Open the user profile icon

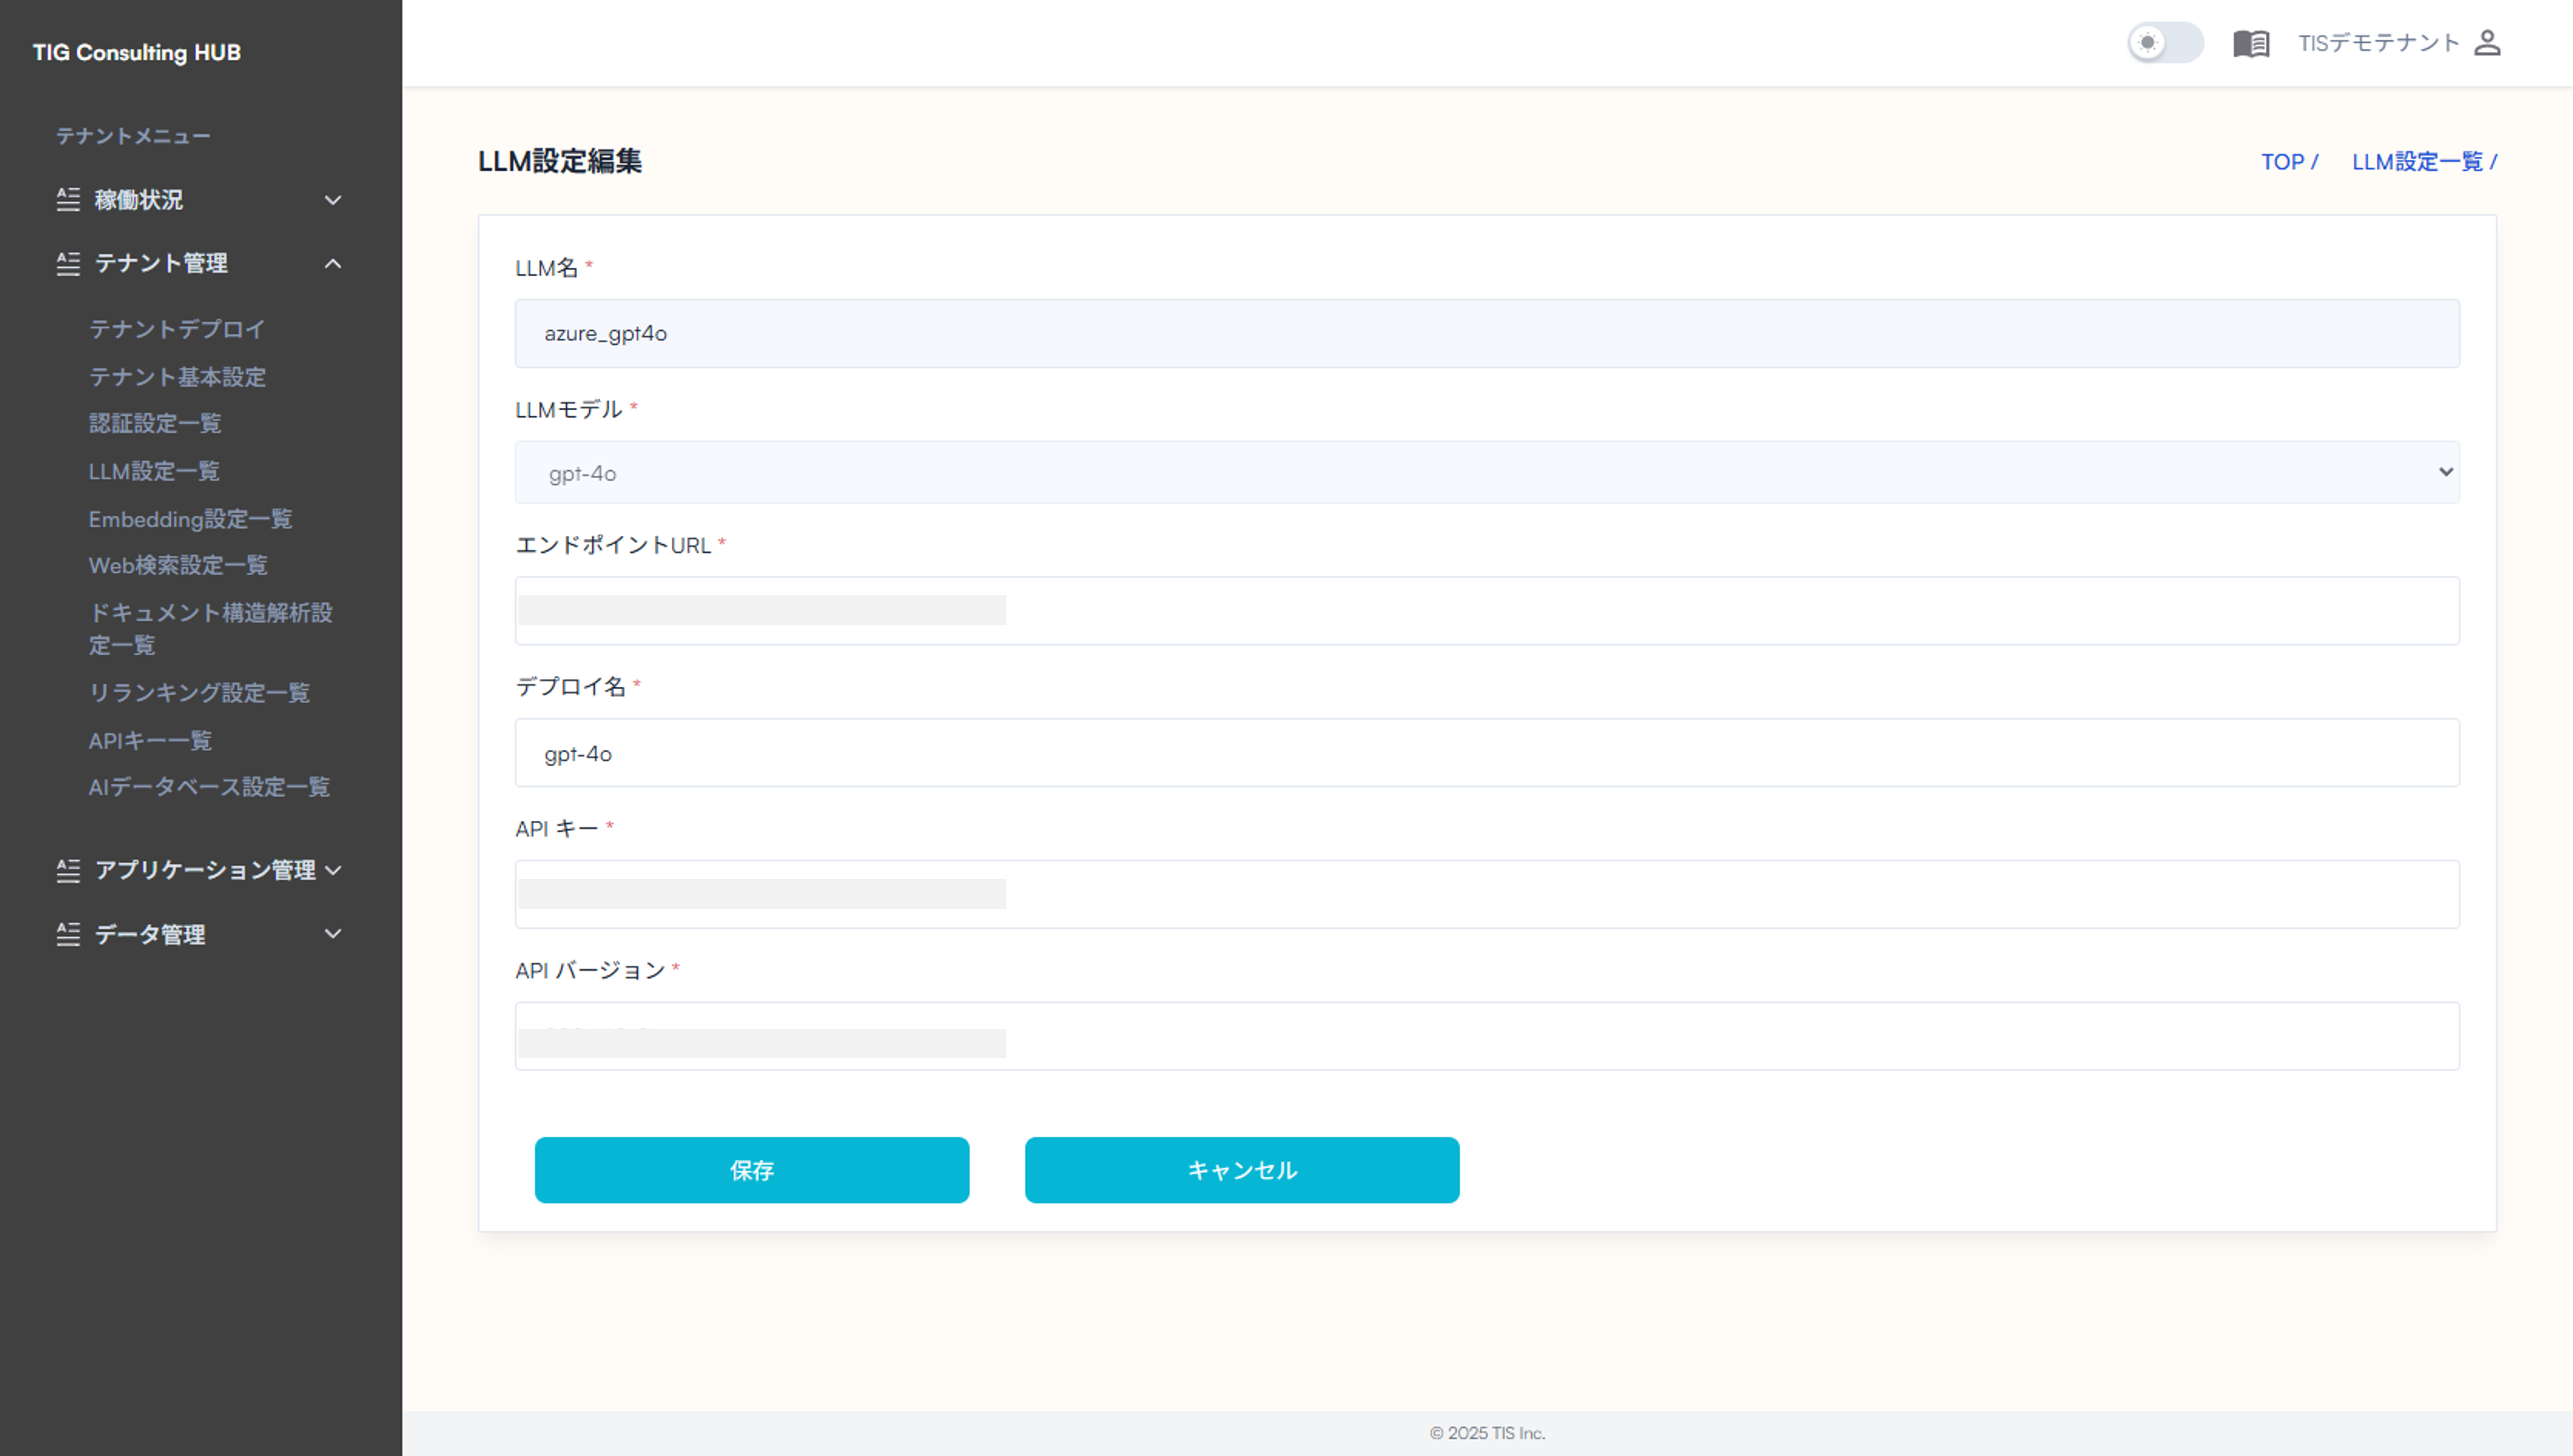pos(2487,43)
